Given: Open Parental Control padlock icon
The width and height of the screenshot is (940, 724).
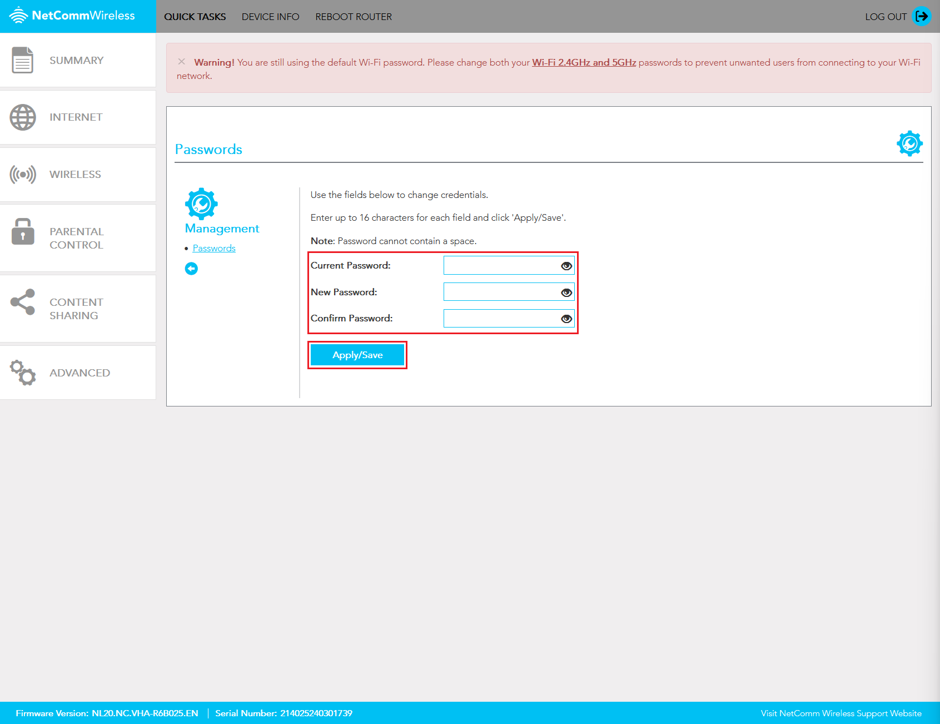Looking at the screenshot, I should tap(22, 237).
